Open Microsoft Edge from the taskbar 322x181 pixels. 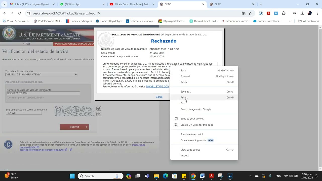(166, 176)
